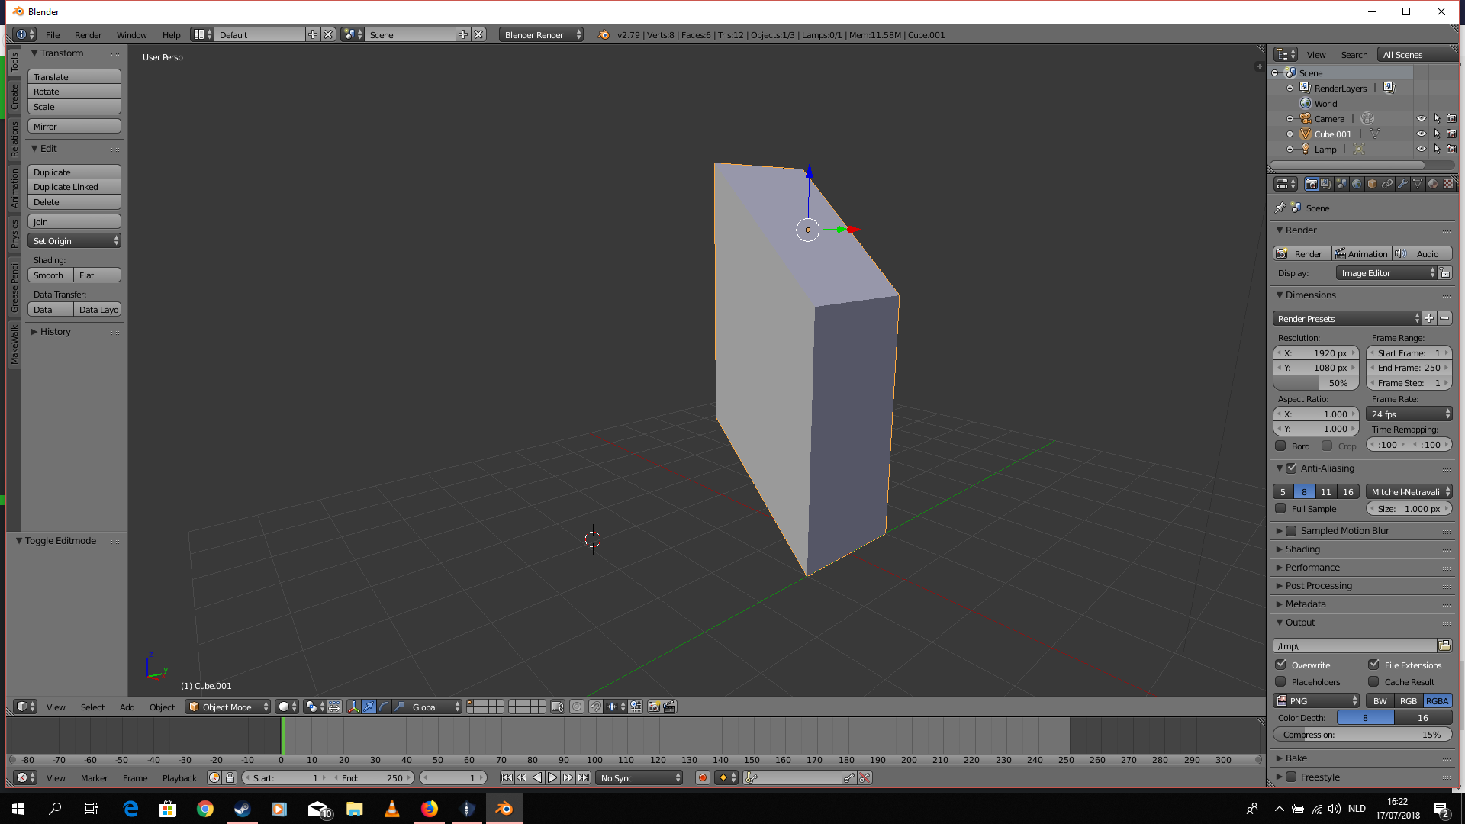Expand Cube.001 in the outliner tree
The width and height of the screenshot is (1465, 824).
(1290, 134)
